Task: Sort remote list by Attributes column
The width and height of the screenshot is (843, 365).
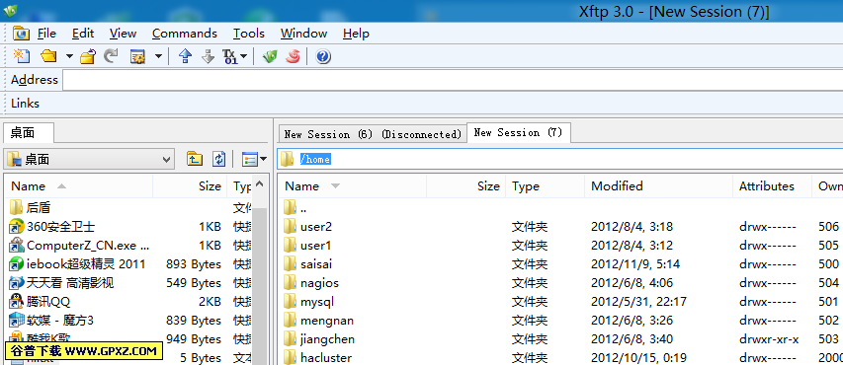Action: pyautogui.click(x=772, y=186)
